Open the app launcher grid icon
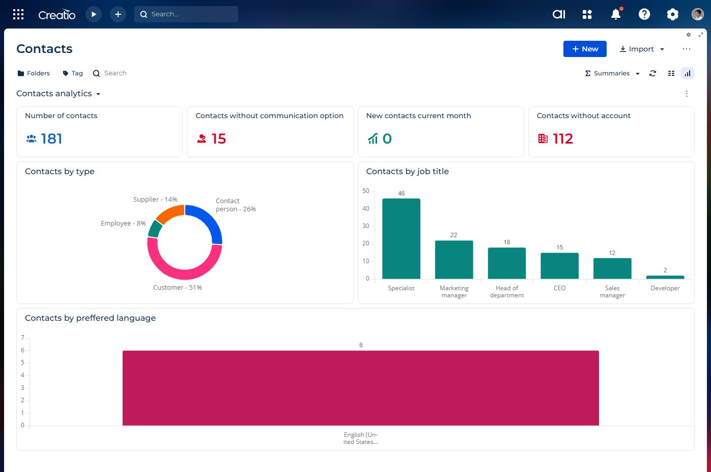Image resolution: width=711 pixels, height=472 pixels. pyautogui.click(x=18, y=14)
